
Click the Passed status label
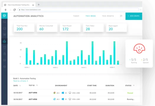pos(130,93)
